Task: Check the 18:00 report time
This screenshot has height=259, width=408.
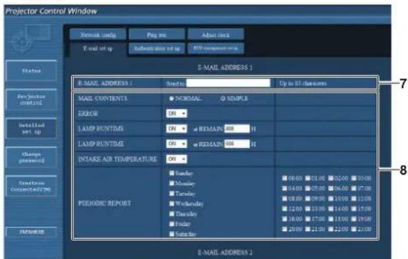Action: (x=331, y=219)
